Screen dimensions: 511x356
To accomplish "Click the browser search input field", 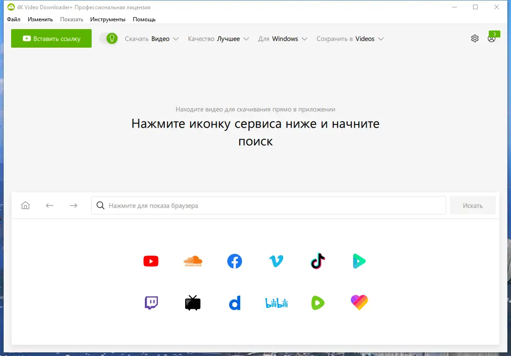I will point(268,205).
